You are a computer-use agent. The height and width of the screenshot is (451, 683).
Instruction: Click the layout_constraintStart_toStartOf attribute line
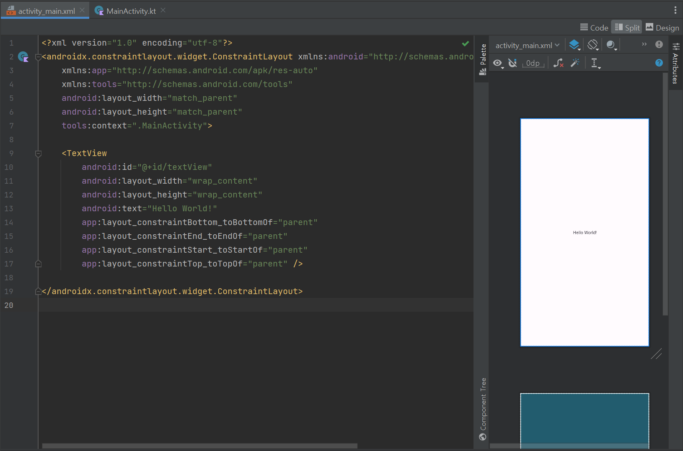194,250
